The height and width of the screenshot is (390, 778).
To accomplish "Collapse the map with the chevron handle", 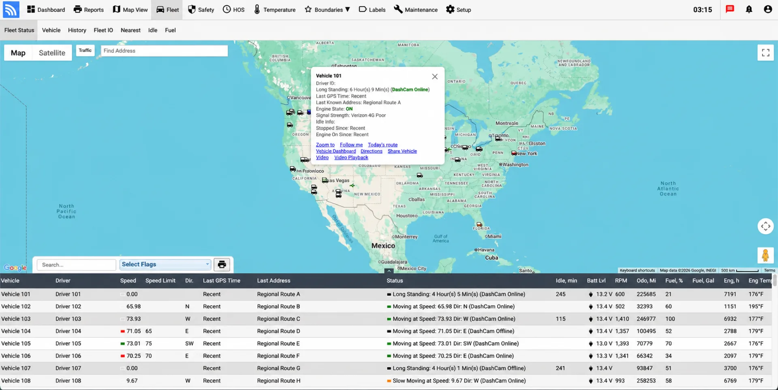I will point(389,271).
